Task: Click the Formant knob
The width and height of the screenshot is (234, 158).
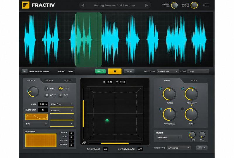Action: point(192,94)
